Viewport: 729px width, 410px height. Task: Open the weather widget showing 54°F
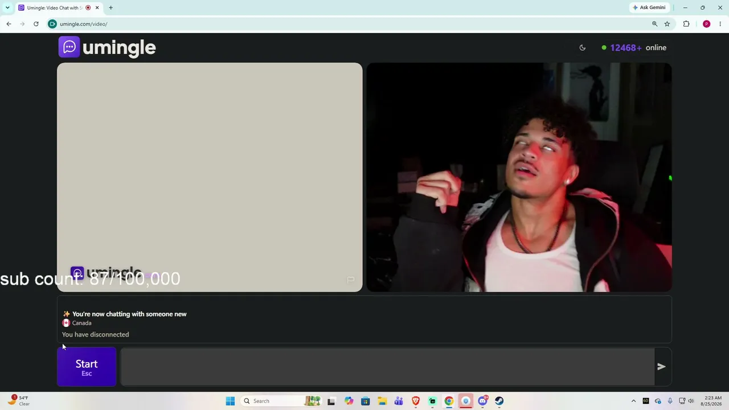point(19,401)
